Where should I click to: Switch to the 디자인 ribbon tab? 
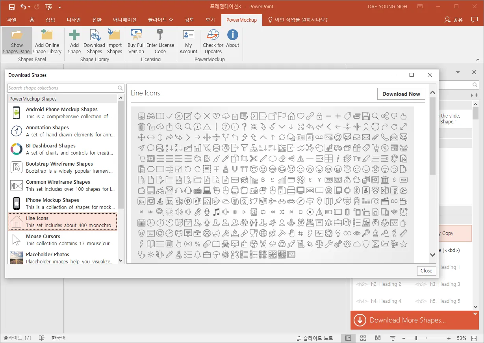[x=74, y=20]
